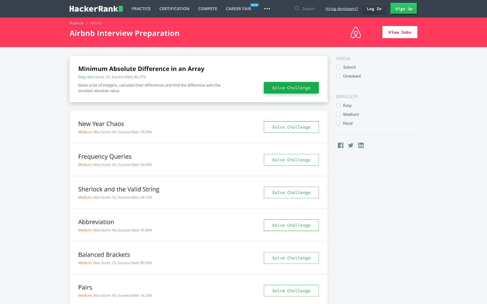
Task: Open the Certification menu item
Action: click(x=174, y=9)
